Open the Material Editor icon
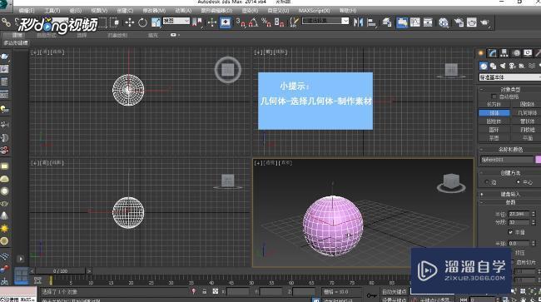Image resolution: width=541 pixels, height=302 pixels. pos(444,22)
